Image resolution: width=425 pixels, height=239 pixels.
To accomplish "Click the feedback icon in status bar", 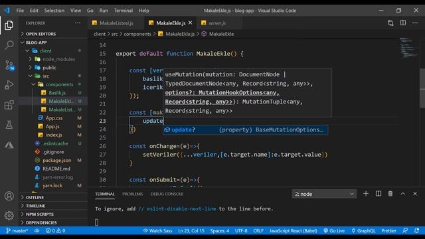I will (x=405, y=230).
